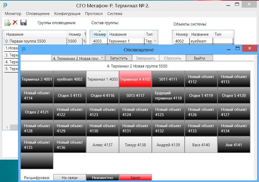Open the Оповещение menu
The image size is (259, 182).
[x=38, y=14]
